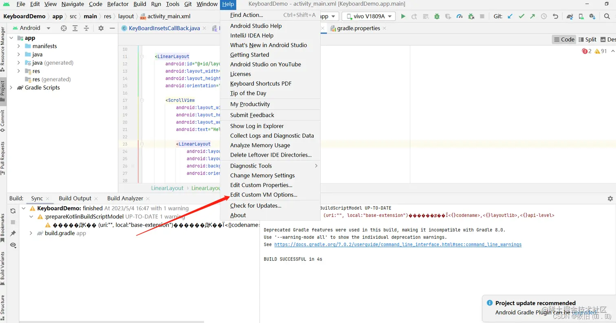Screen dimensions: 616x323
Task: Toggle the Bookmarks side panel
Action: pyautogui.click(x=3, y=228)
